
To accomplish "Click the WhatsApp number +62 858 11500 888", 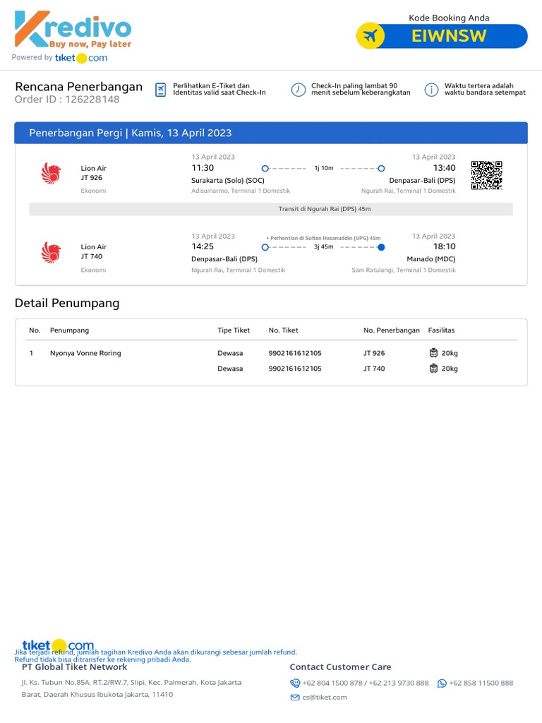I will (x=481, y=683).
